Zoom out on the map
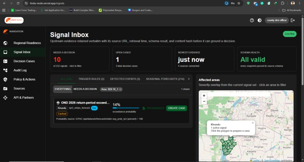Image resolution: width=304 pixels, height=162 pixels. (204, 101)
